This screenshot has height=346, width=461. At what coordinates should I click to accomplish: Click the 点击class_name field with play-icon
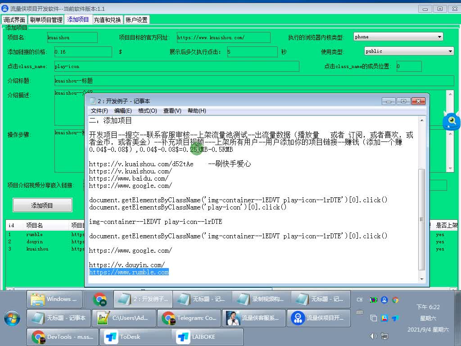176,66
